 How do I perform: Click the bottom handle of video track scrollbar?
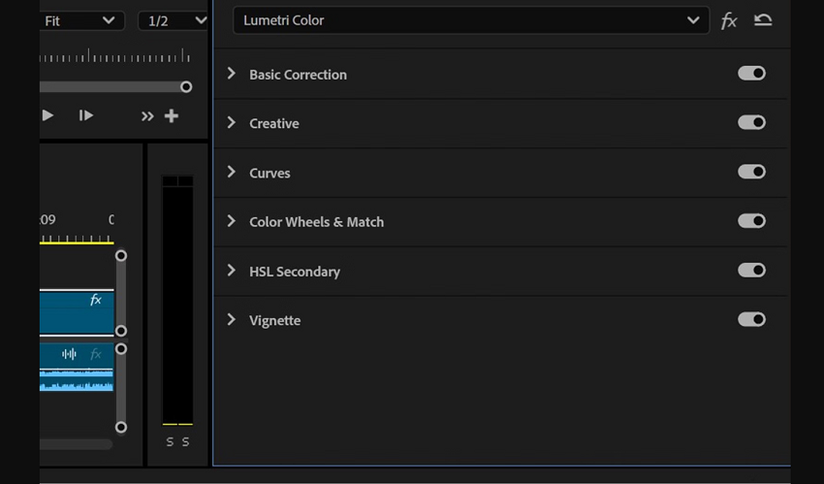121,331
